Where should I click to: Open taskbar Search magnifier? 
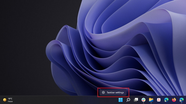click(128, 100)
